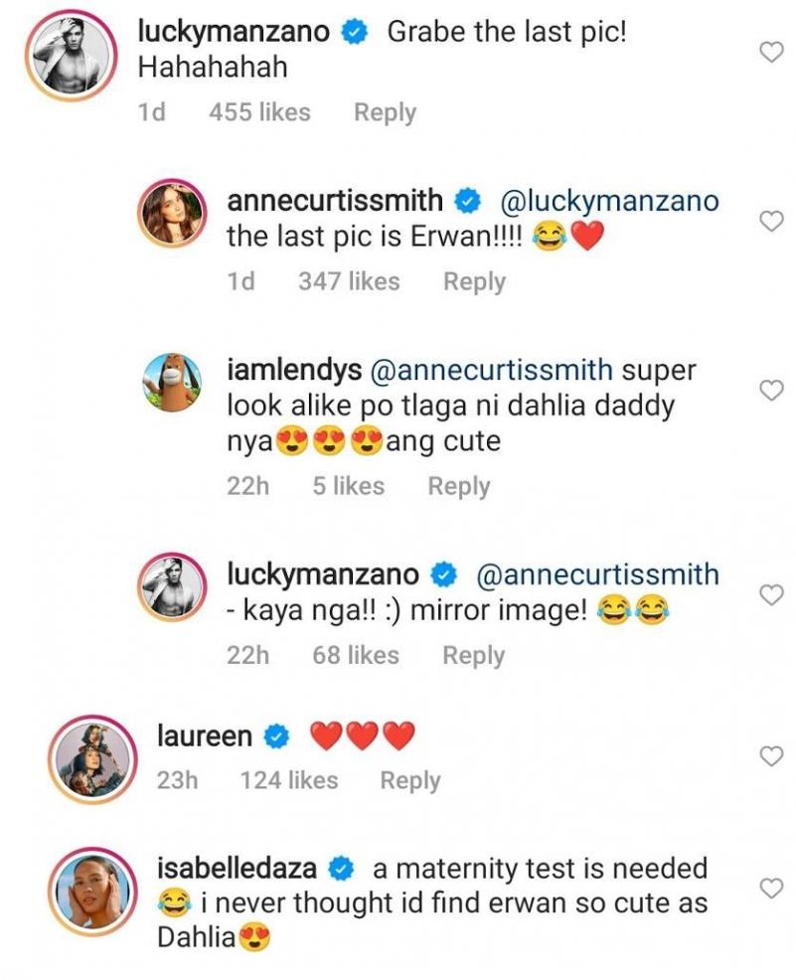Screen dimensions: 796x980
Task: Like annecurtissmith's "last pic is Erwan" reply
Action: pos(771,221)
